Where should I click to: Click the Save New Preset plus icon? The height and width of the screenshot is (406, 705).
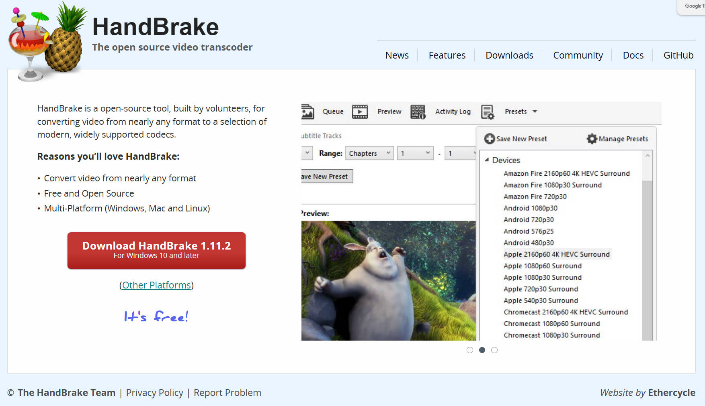point(490,139)
